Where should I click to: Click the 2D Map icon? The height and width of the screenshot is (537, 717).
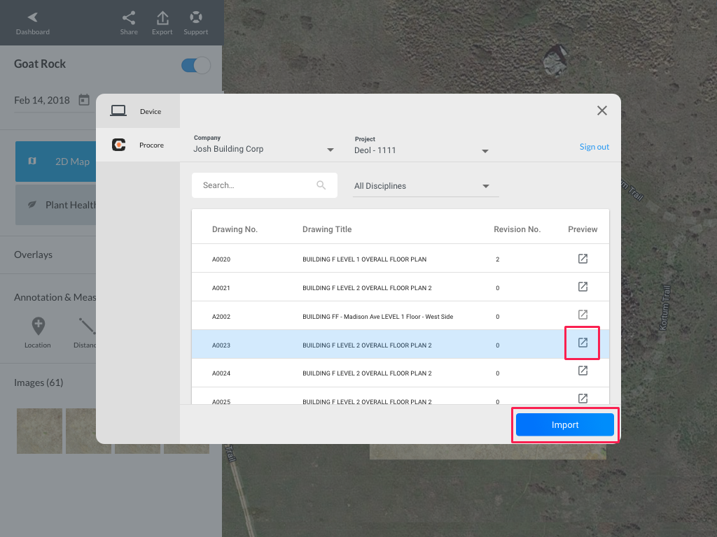tap(32, 162)
